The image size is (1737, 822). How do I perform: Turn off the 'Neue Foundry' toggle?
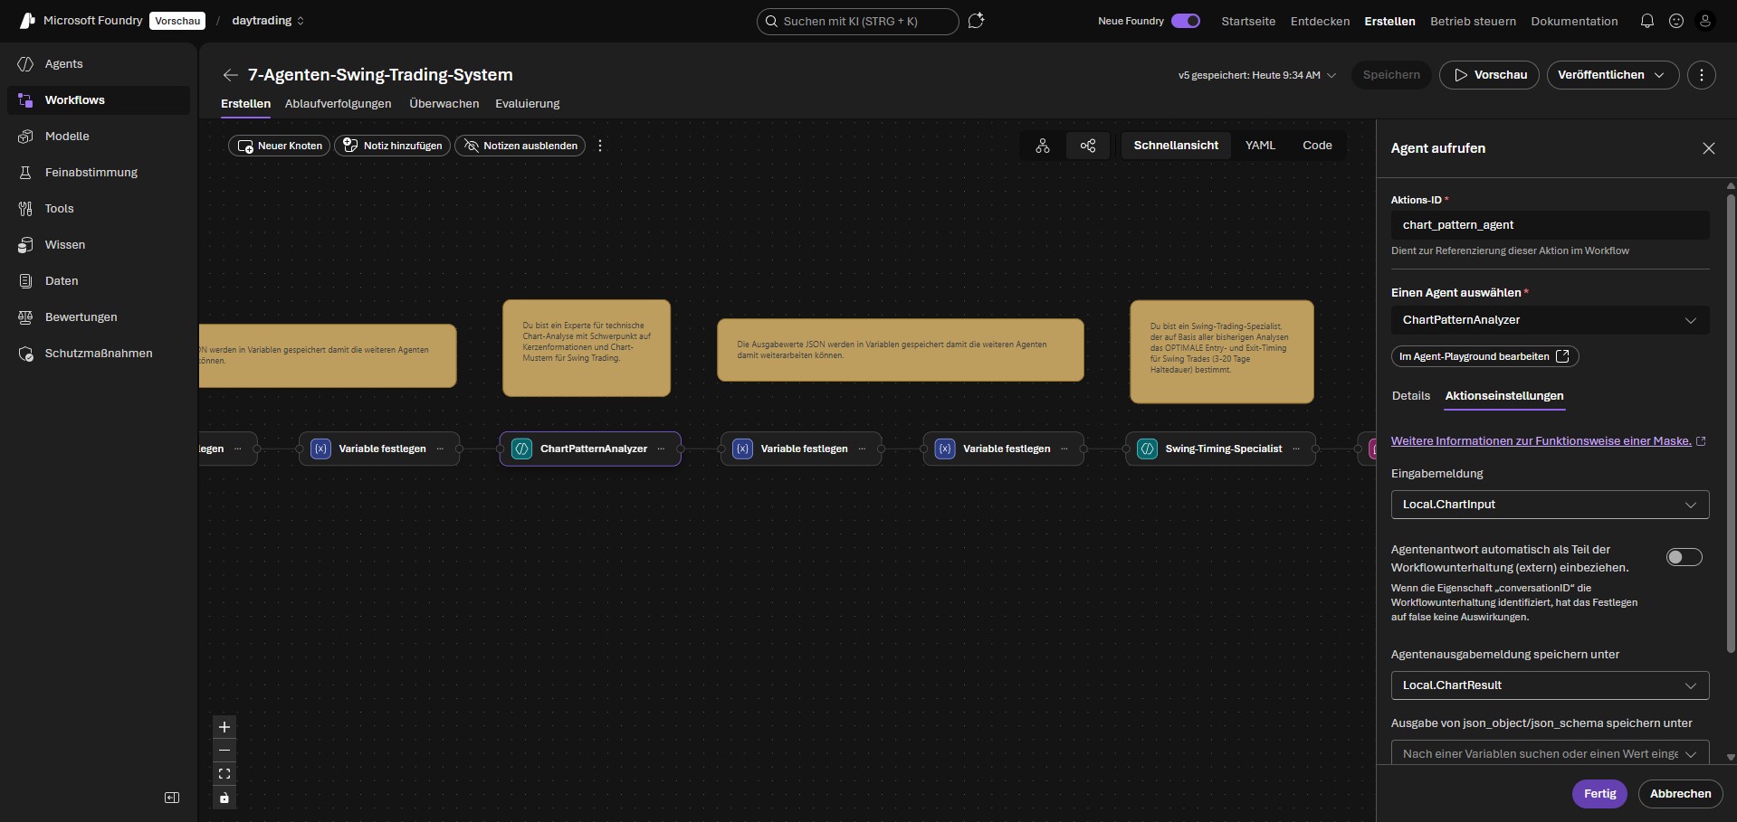(x=1186, y=20)
